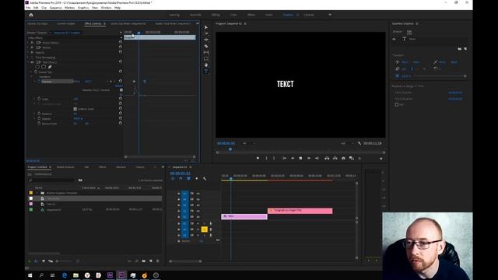
Task: Click the Home icon
Action: [31, 15]
